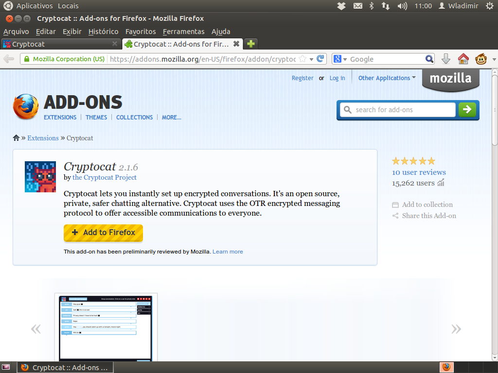
Task: Submit add-on search with green arrow
Action: pos(467,110)
